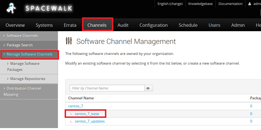261x130 pixels.
Task: Open the Configuration tab
Action: (x=154, y=25)
